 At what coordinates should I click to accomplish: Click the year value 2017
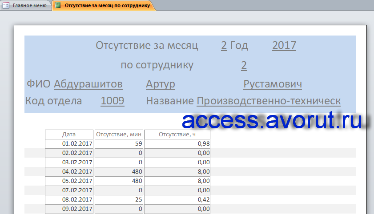coord(284,45)
